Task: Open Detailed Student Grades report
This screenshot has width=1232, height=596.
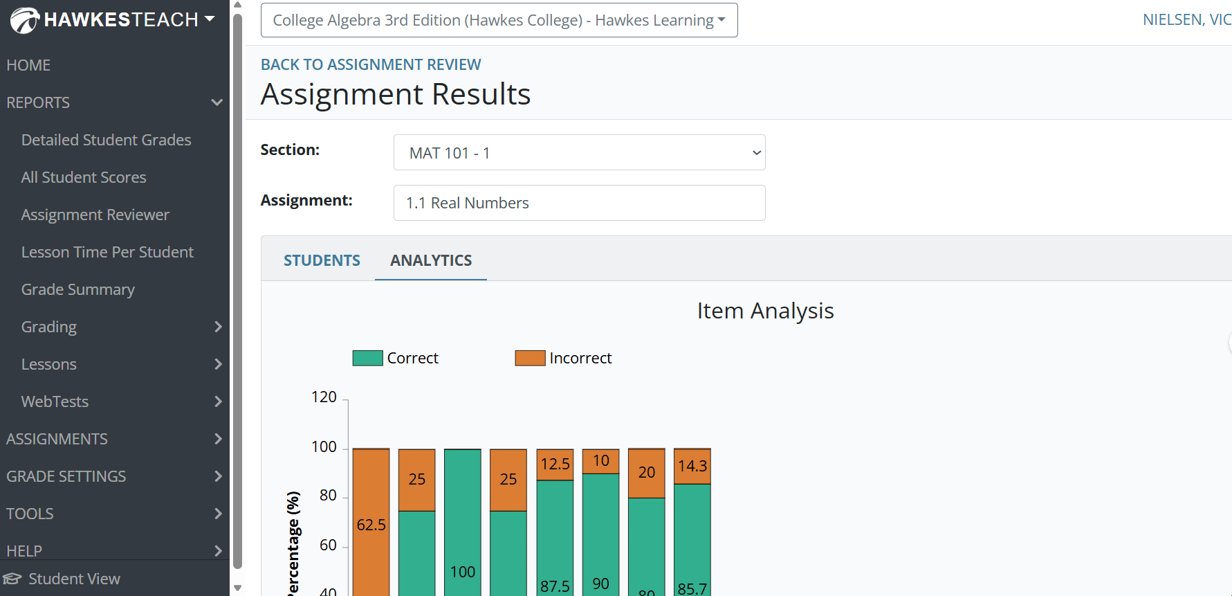Action: coord(106,140)
